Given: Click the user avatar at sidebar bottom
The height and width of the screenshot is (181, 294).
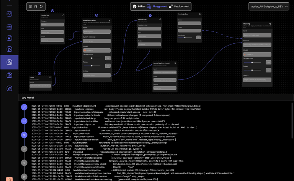Looking at the screenshot, I should tap(9, 179).
